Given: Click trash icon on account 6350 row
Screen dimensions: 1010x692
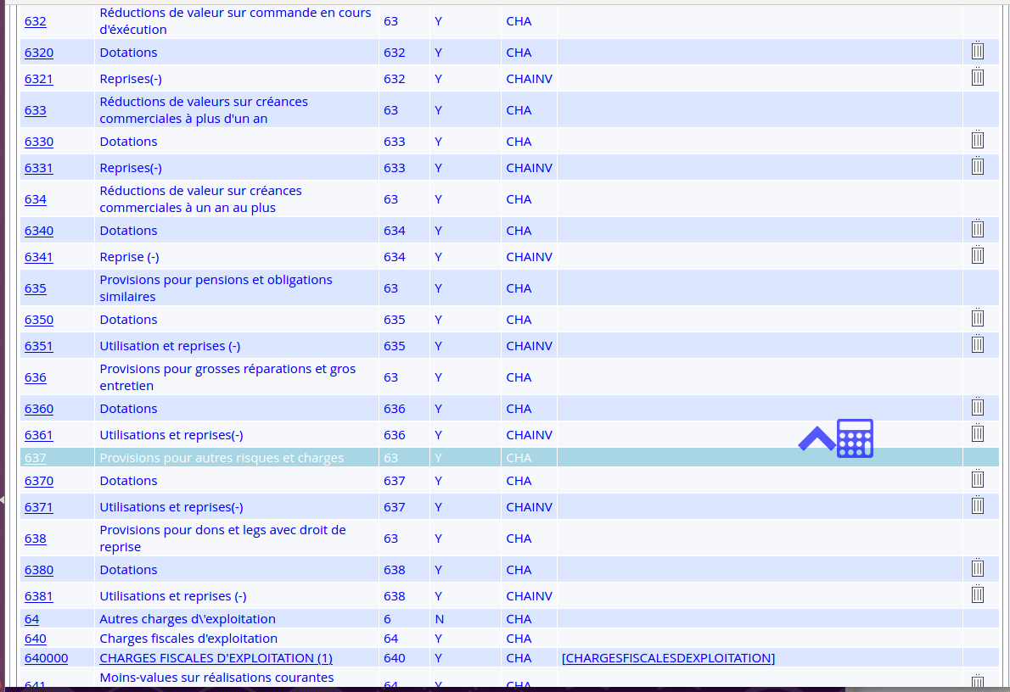Looking at the screenshot, I should click(977, 319).
